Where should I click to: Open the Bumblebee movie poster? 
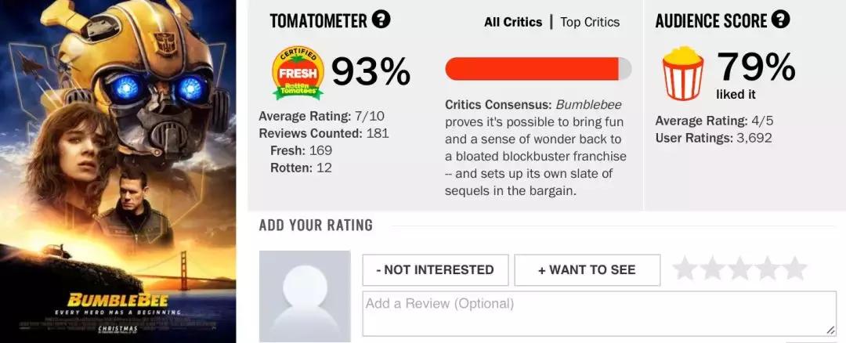click(118, 171)
